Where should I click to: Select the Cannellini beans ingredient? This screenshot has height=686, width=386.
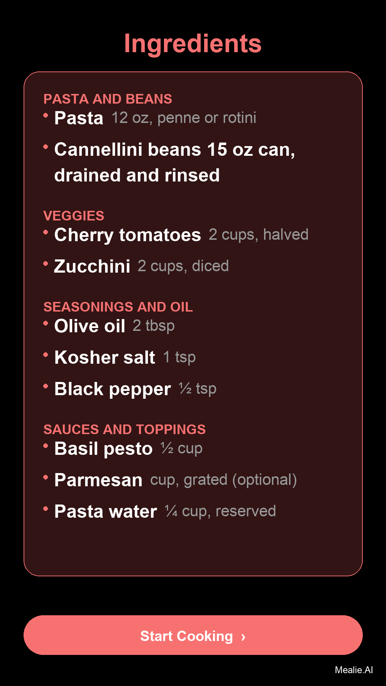tap(174, 162)
